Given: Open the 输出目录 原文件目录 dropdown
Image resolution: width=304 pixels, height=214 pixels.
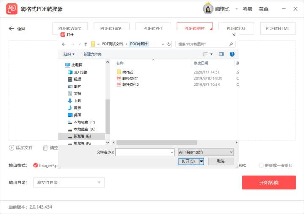Looking at the screenshot, I should click(69, 183).
